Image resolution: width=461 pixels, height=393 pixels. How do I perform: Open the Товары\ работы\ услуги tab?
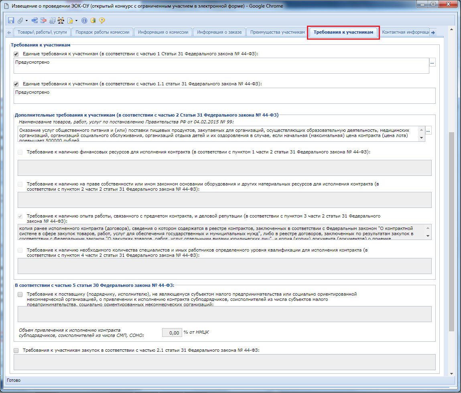coord(42,32)
